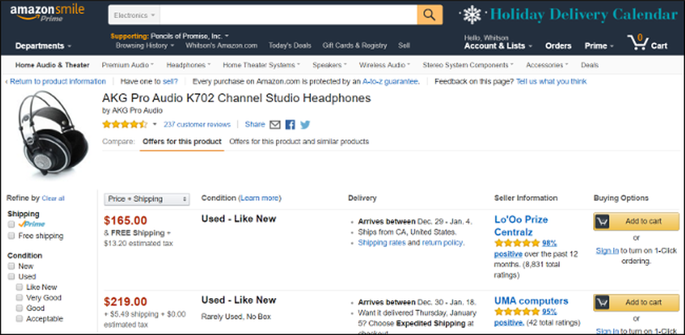The width and height of the screenshot is (685, 335).
Task: Share product on Twitter icon
Action: click(x=305, y=124)
